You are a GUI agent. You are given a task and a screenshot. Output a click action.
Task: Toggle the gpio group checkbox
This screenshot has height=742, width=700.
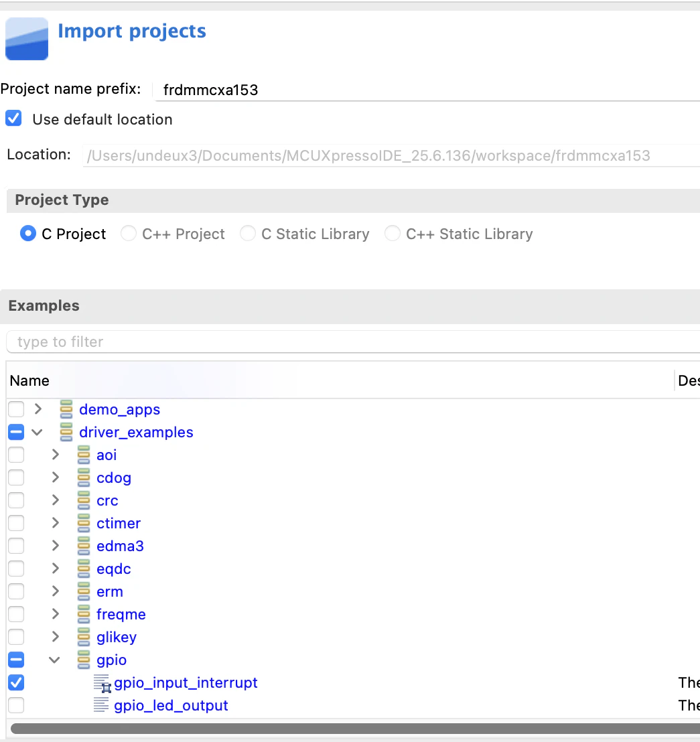16,660
